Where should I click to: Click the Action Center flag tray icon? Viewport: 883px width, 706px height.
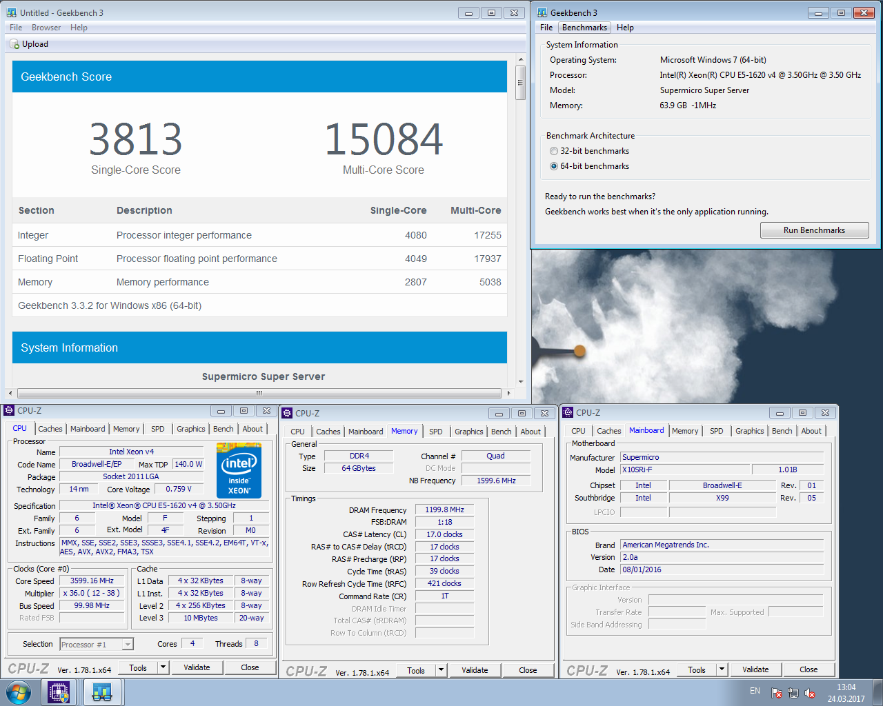(x=777, y=693)
